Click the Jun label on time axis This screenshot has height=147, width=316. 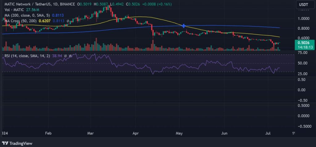pos(224,133)
